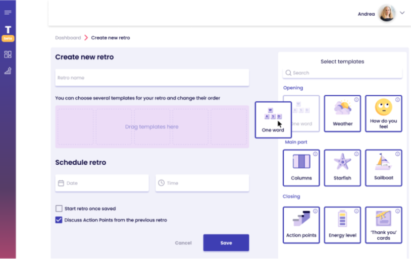Open the Date picker field
This screenshot has height=259, width=411.
click(102, 183)
